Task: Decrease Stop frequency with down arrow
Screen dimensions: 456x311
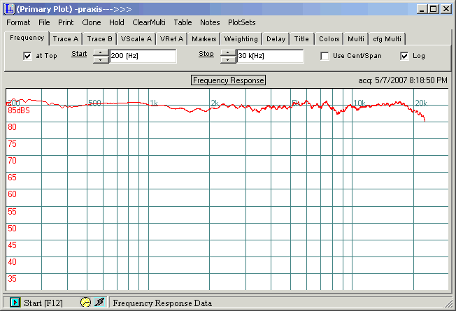Action: pos(228,59)
